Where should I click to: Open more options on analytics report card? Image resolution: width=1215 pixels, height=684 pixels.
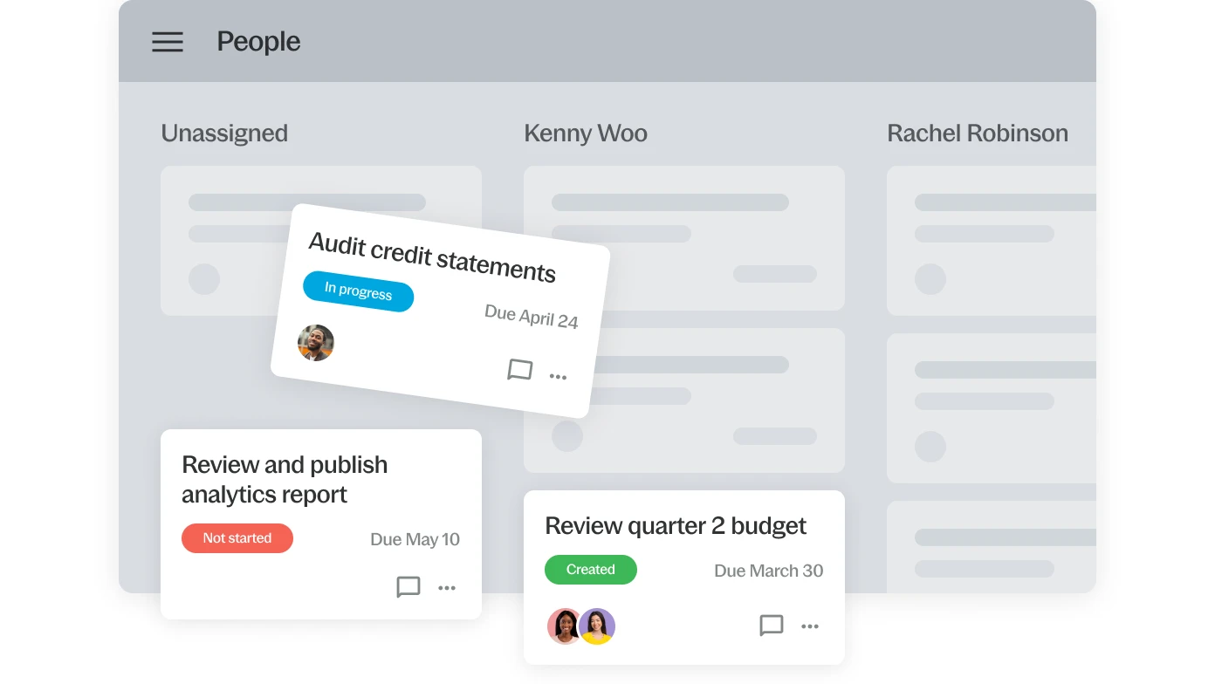447,588
